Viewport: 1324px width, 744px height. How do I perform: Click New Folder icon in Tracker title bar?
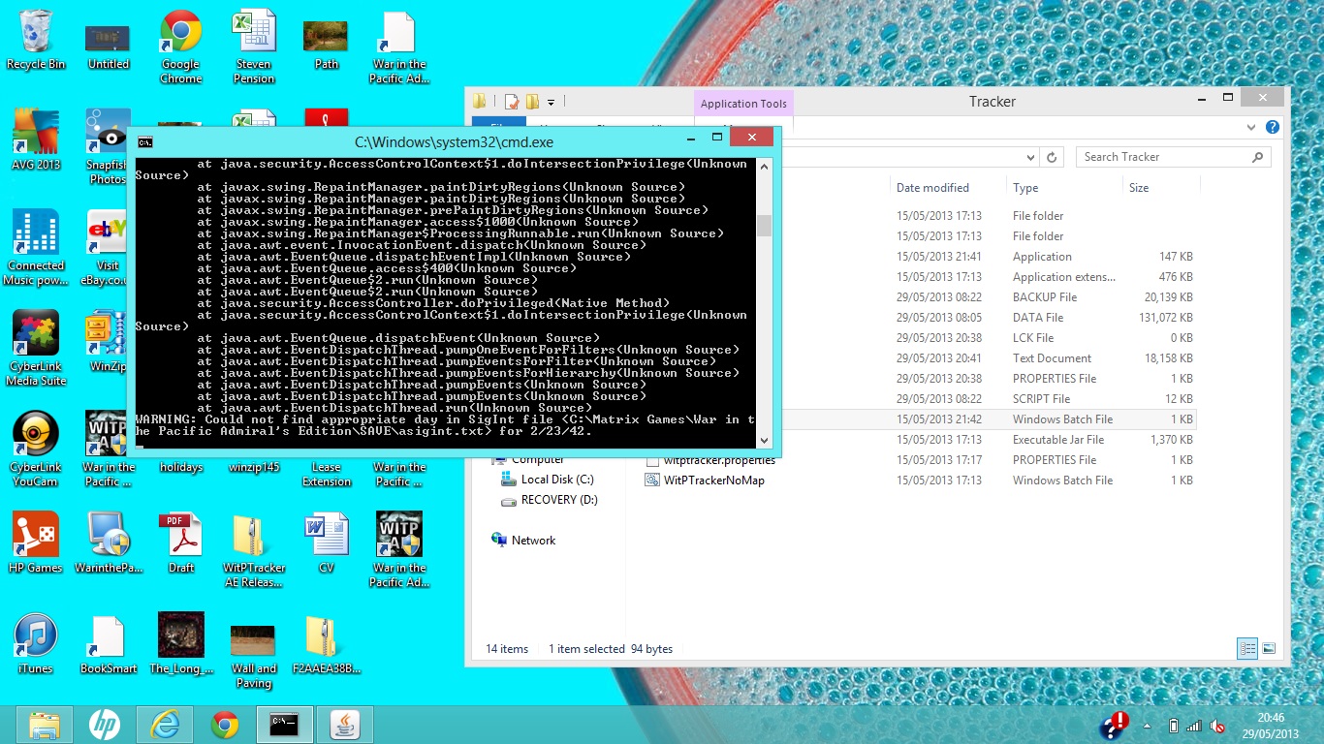click(532, 102)
